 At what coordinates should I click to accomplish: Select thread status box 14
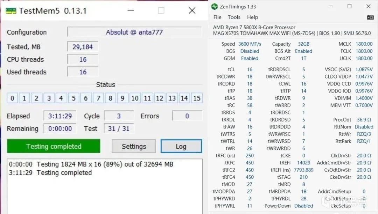tap(184, 98)
